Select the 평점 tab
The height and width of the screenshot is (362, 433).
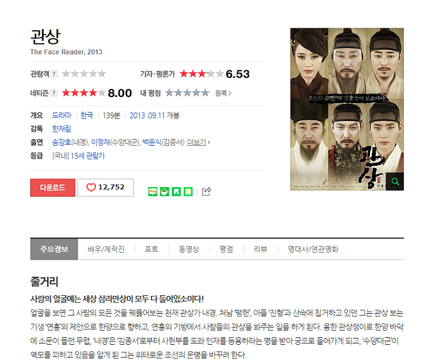pos(226,249)
